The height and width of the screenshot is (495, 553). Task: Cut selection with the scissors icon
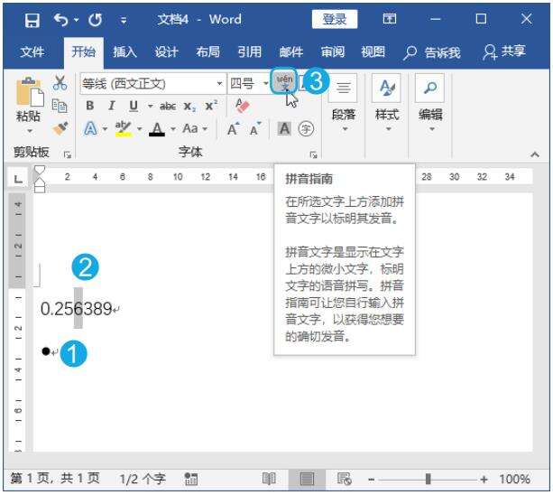(60, 83)
